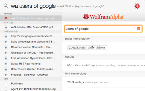This screenshot has height=91, width=145.
Task: Open 'Daily giveaways and discounts' bookmark
Action: [x=31, y=42]
